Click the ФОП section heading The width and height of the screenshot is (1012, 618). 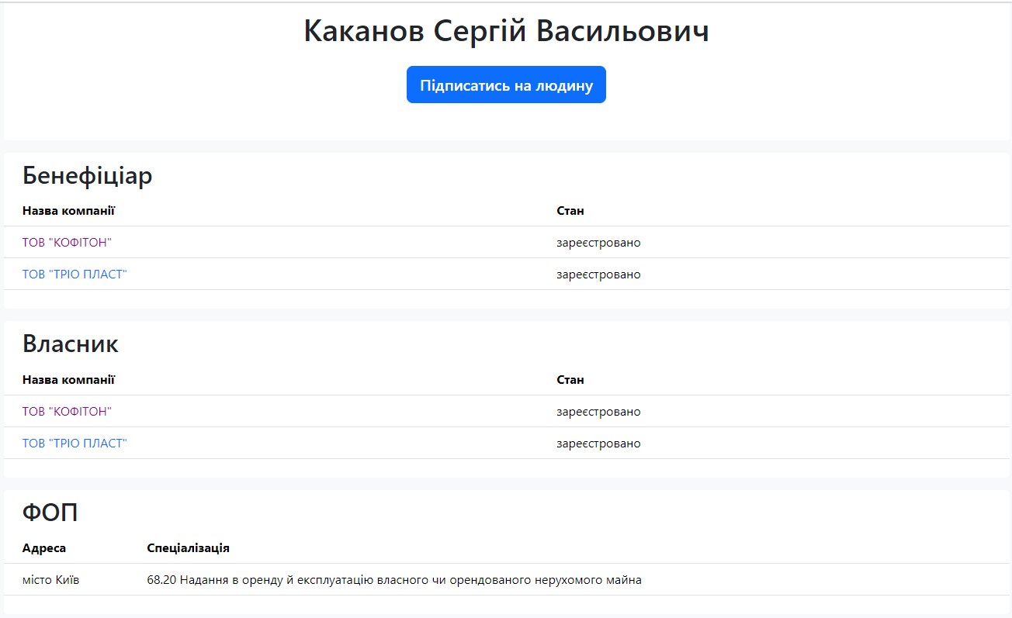(x=50, y=513)
